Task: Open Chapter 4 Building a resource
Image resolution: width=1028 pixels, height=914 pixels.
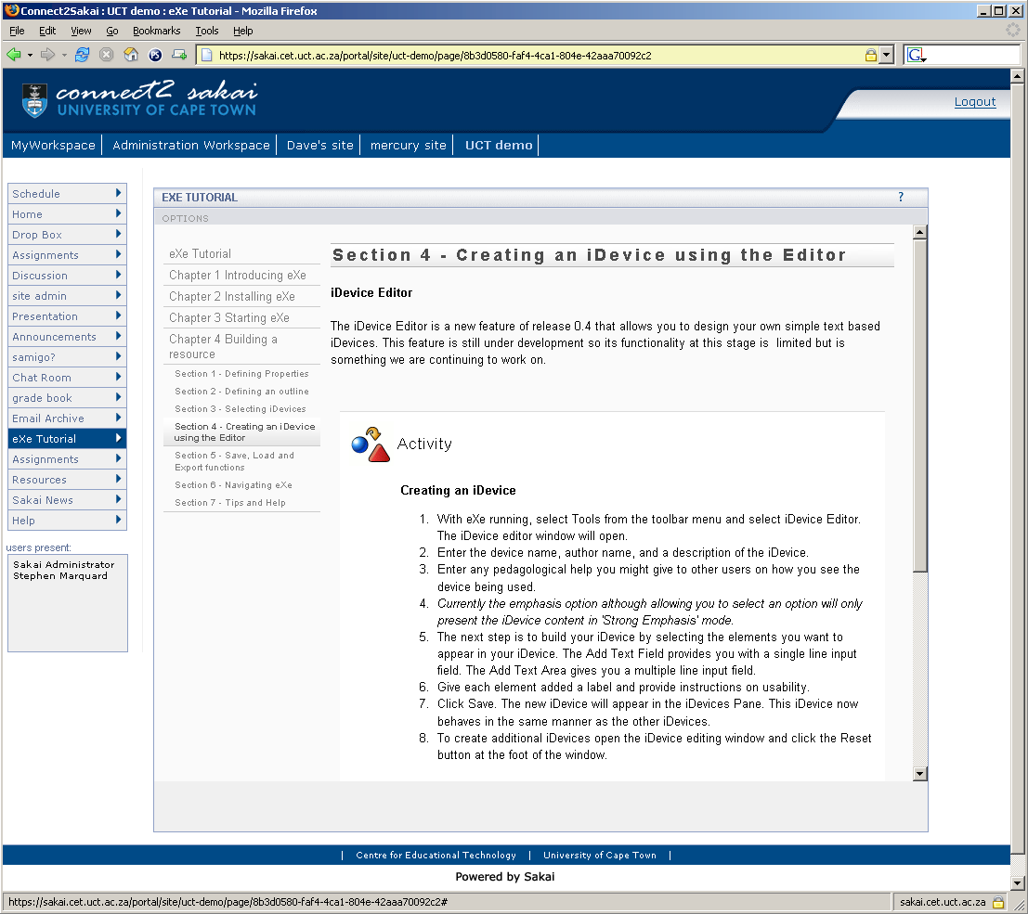Action: (x=223, y=347)
